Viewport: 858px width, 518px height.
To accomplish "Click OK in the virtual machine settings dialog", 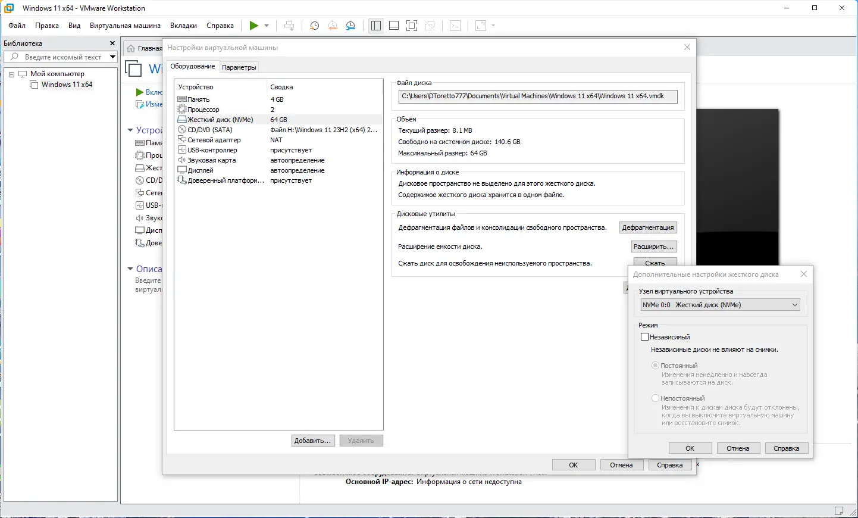I will tap(574, 465).
